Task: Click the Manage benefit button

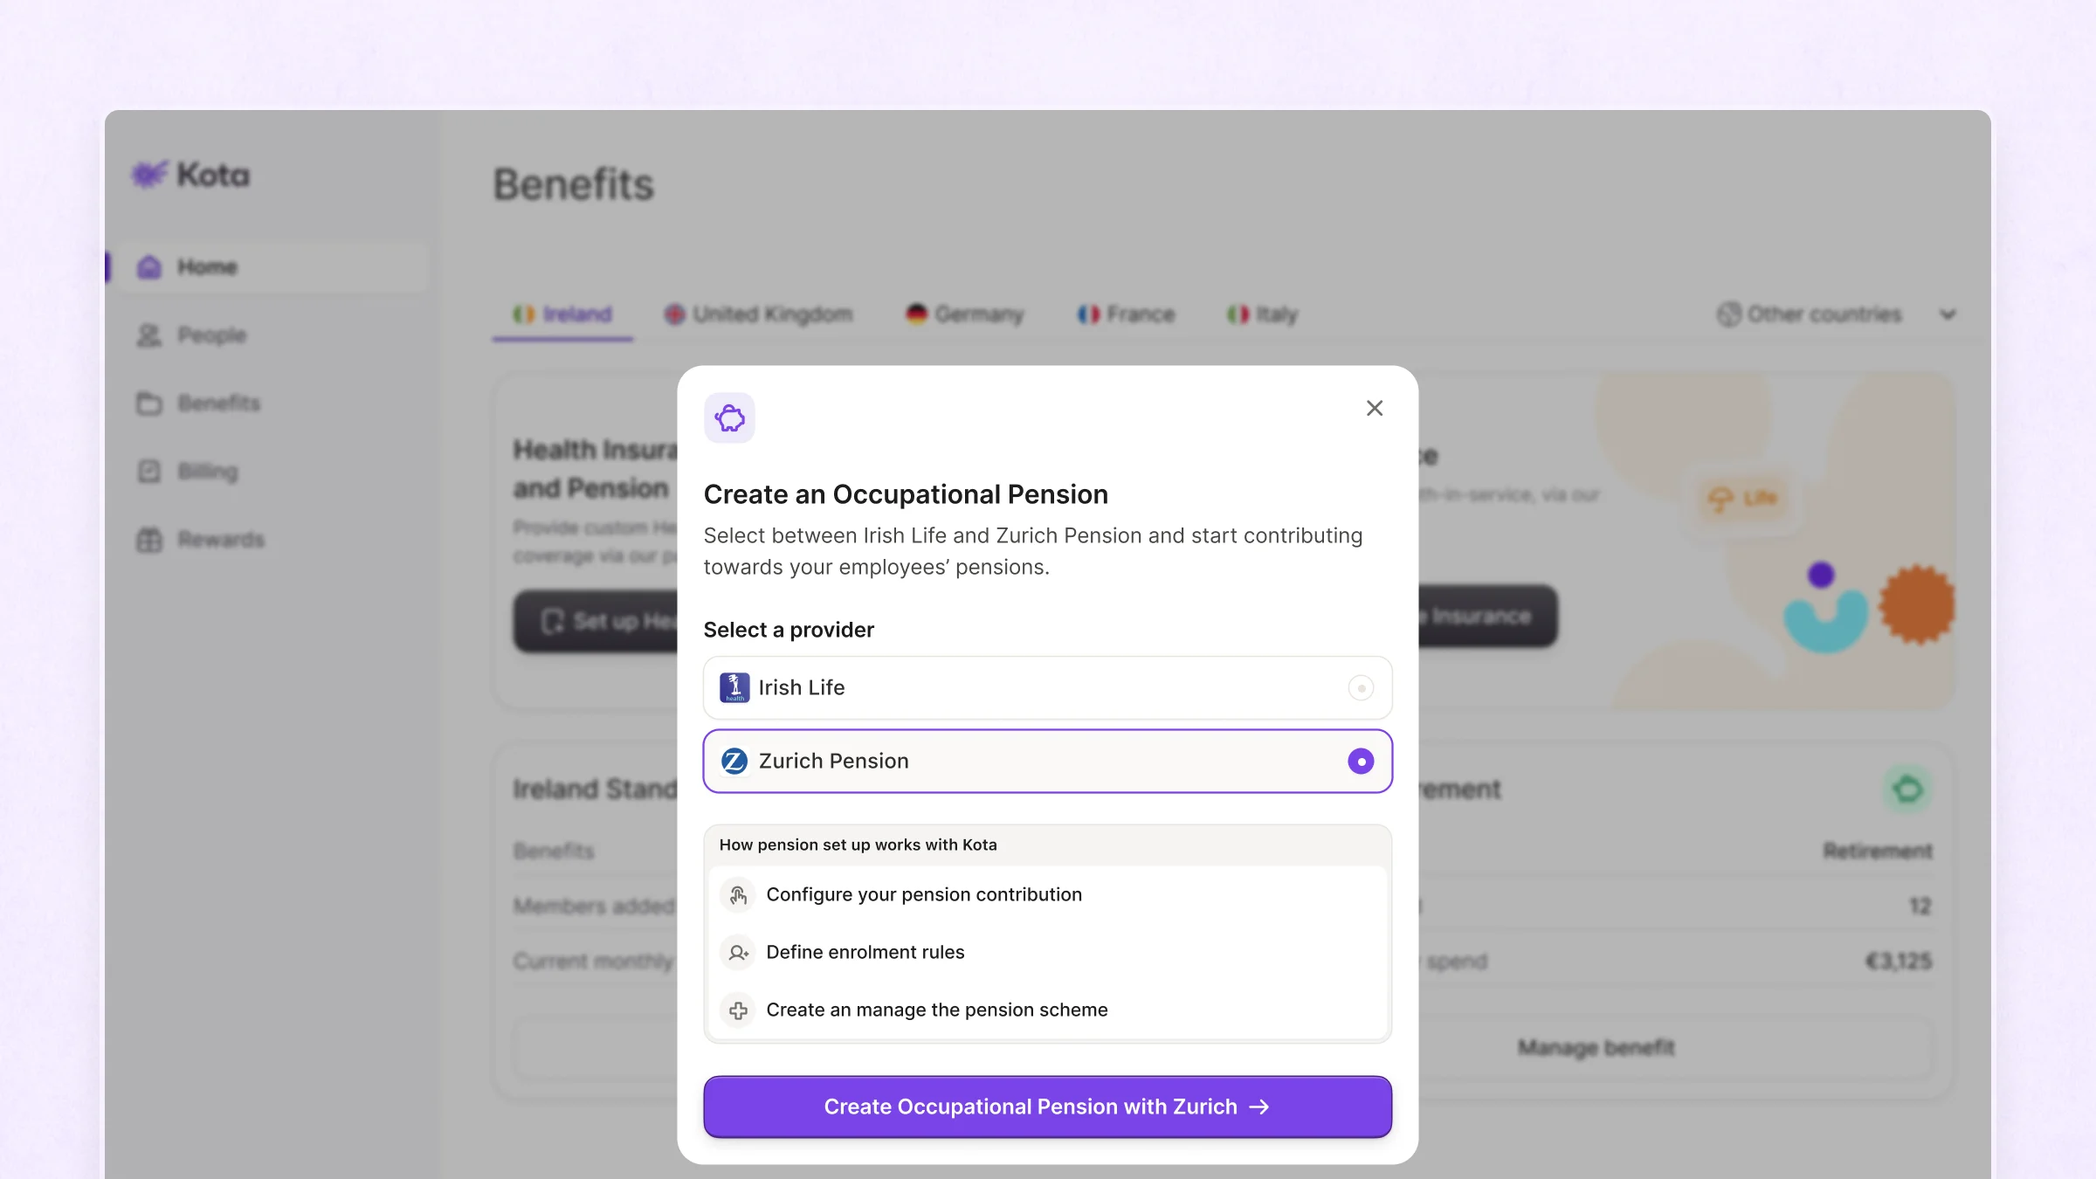Action: (x=1596, y=1047)
